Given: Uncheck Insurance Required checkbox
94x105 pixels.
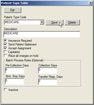Looking at the screenshot, I should click(5, 41).
